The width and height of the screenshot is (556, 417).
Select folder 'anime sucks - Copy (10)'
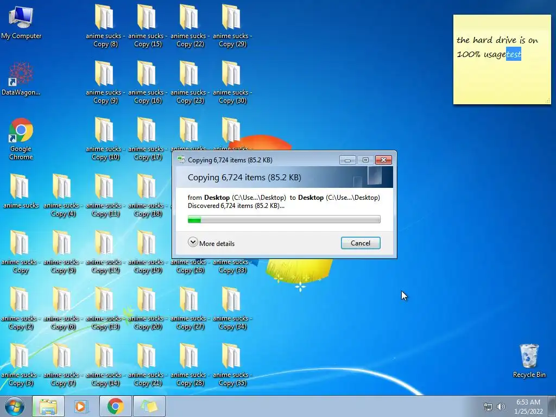pyautogui.click(x=105, y=138)
